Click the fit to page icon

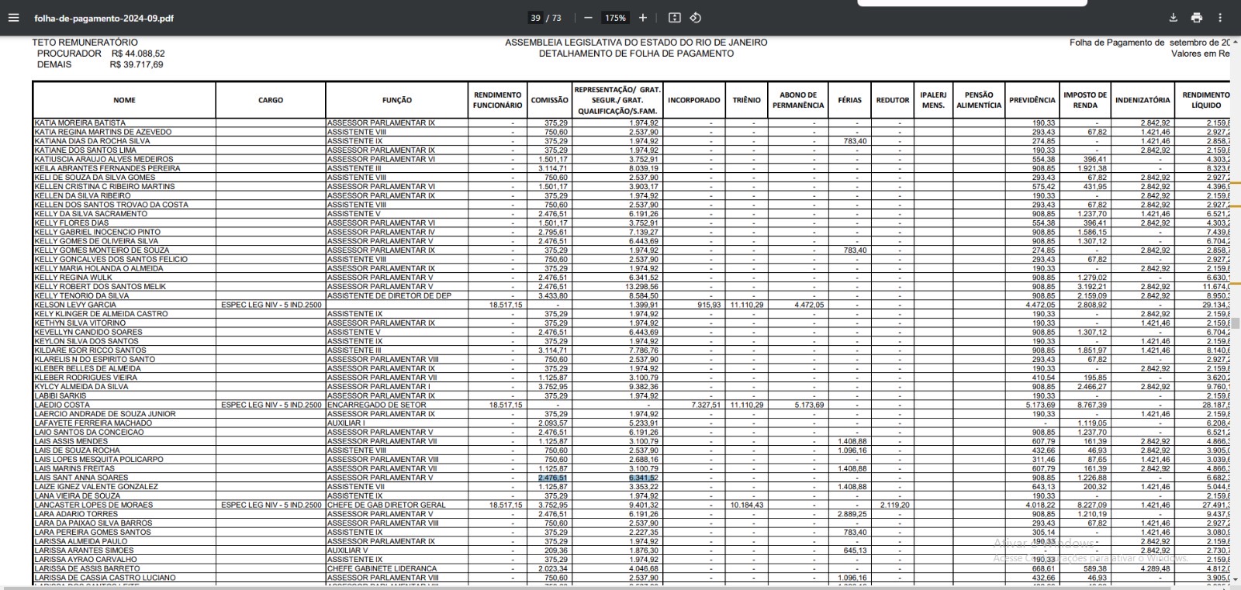point(674,17)
